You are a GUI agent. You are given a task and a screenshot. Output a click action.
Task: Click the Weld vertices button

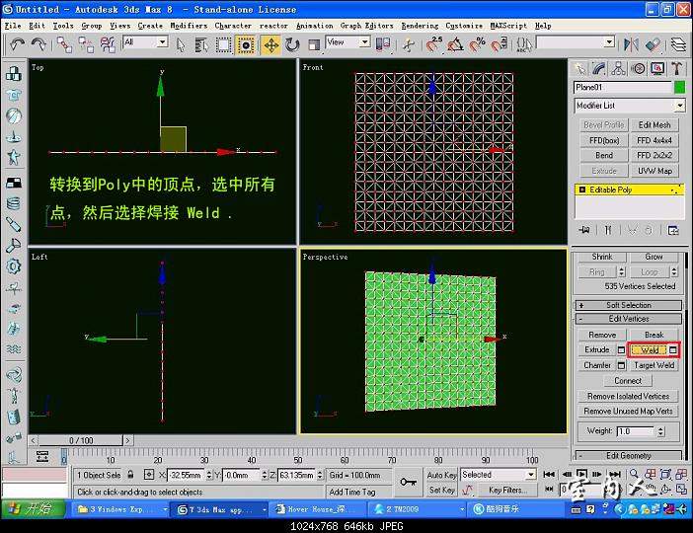click(648, 350)
